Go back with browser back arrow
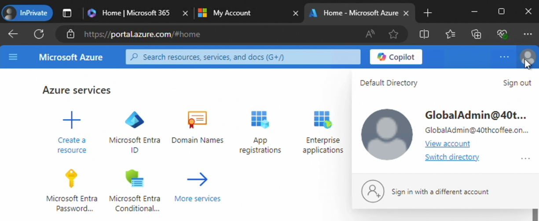539x221 pixels. click(13, 34)
